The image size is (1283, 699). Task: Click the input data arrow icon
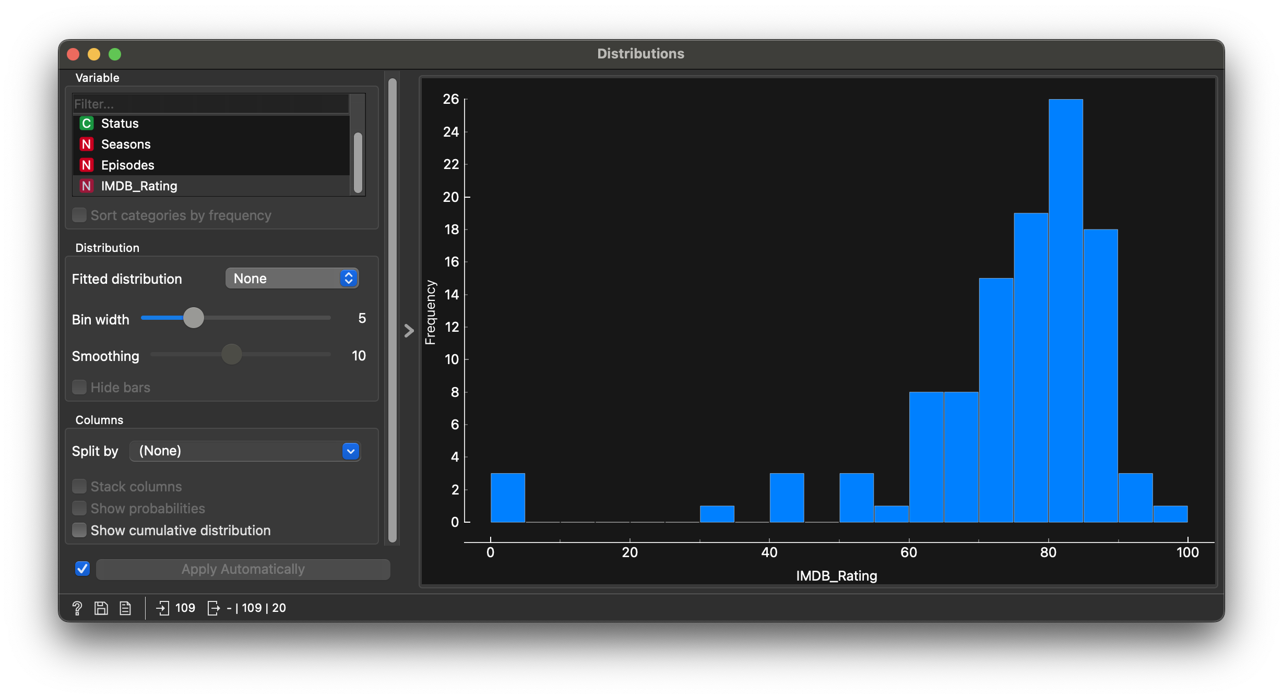click(162, 608)
